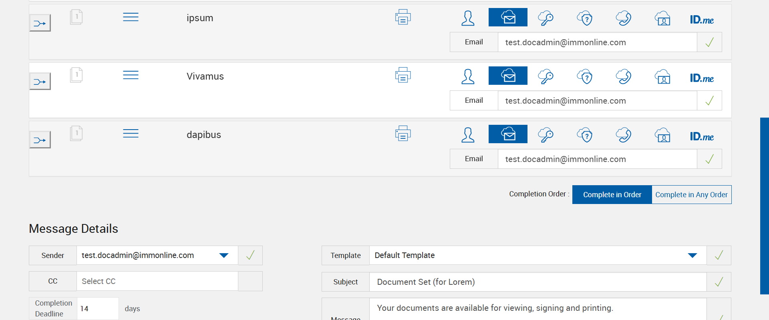Click the page scrollbar on the right

pyautogui.click(x=764, y=206)
